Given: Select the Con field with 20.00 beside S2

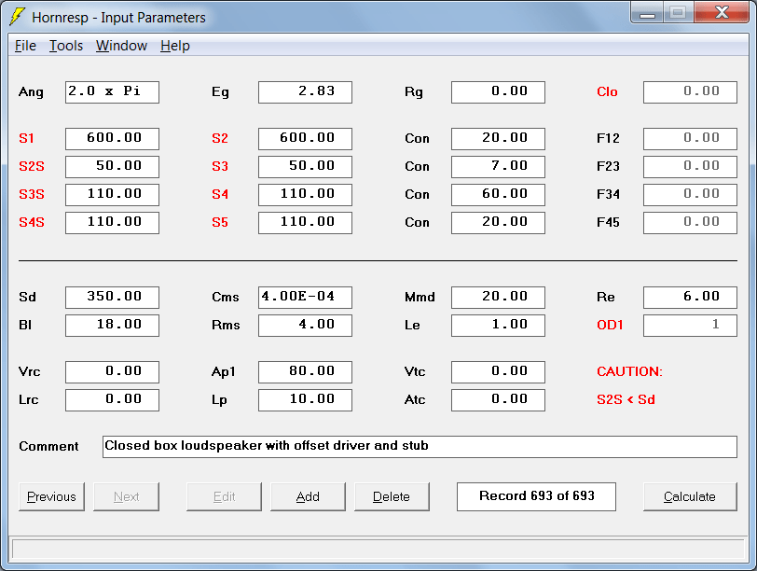Looking at the screenshot, I should pyautogui.click(x=498, y=139).
